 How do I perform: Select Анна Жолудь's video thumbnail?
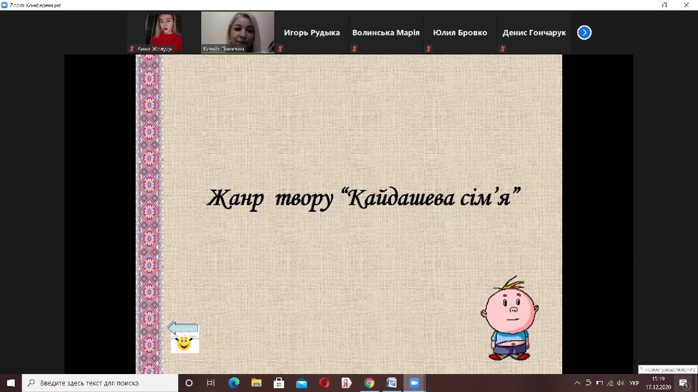[x=163, y=33]
